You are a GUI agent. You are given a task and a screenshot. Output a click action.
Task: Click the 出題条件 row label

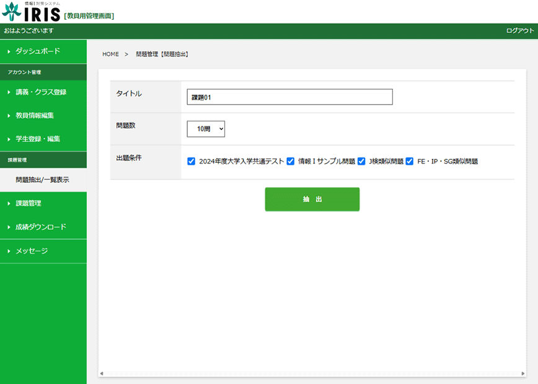point(129,158)
